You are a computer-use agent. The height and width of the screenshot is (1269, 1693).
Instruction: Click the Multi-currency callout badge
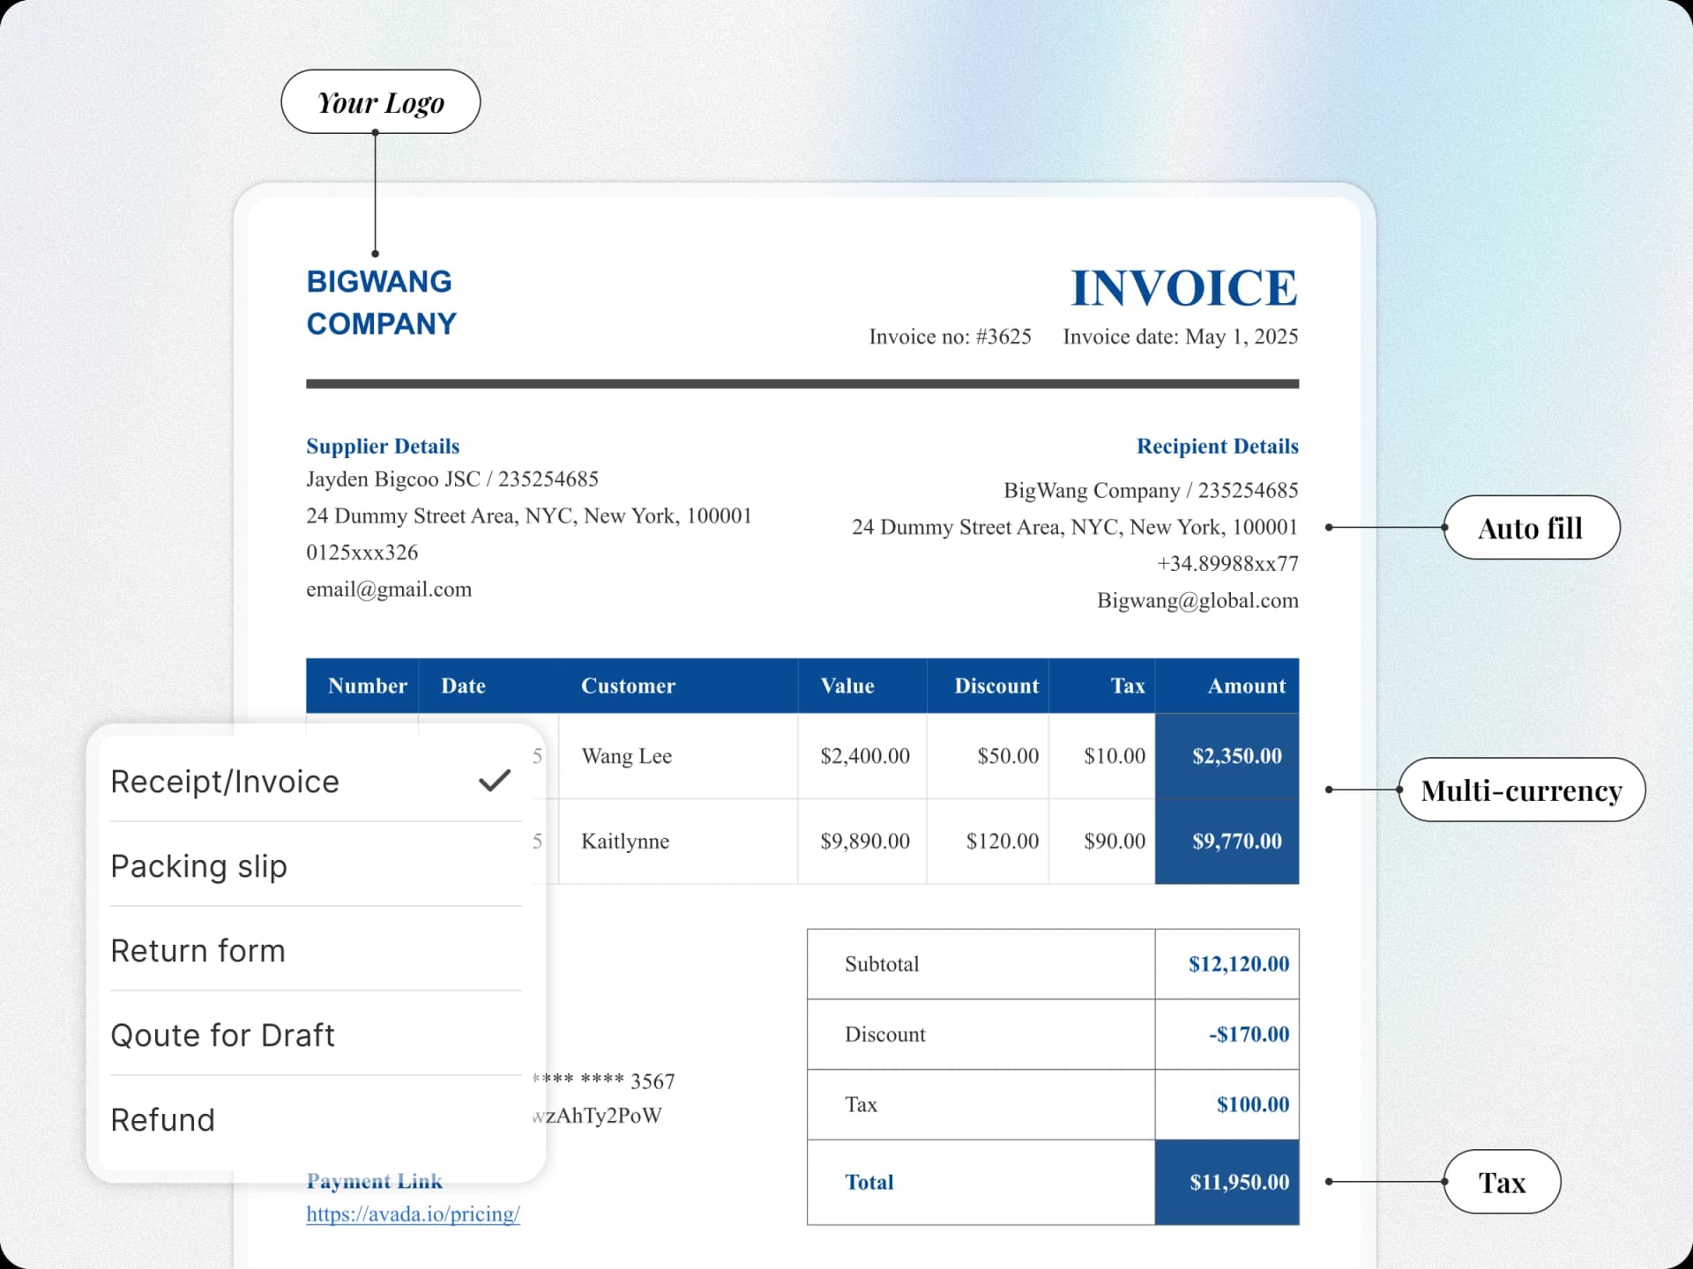1521,790
